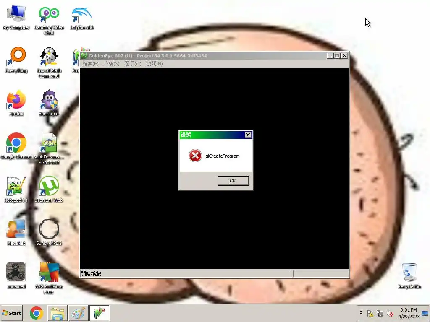Screen dimensions: 430x322
Task: Select the uTorrent Web desktop icon
Action: point(49,190)
